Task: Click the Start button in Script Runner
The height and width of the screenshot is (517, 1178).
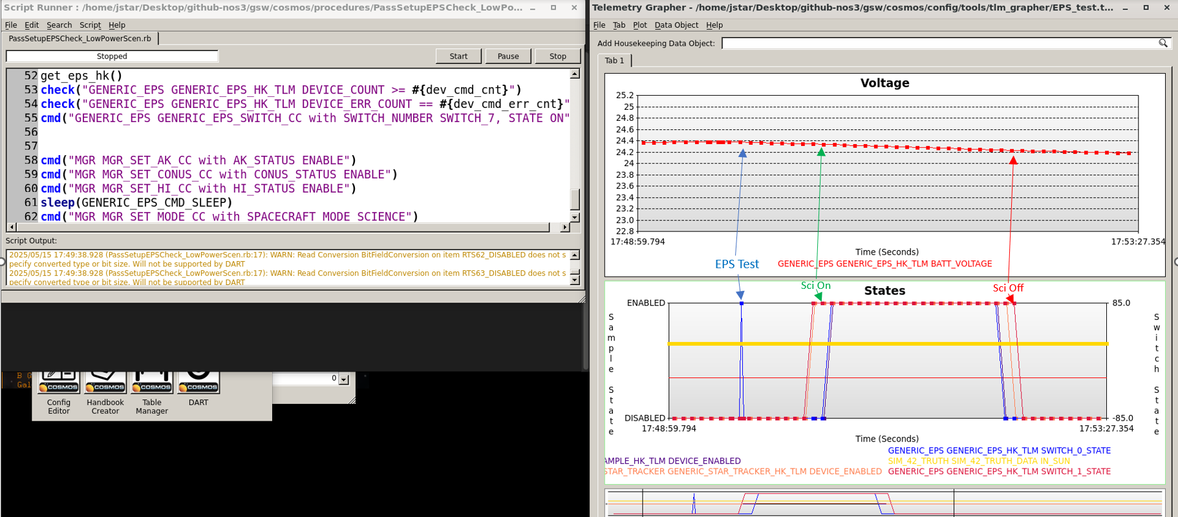Action: 458,56
